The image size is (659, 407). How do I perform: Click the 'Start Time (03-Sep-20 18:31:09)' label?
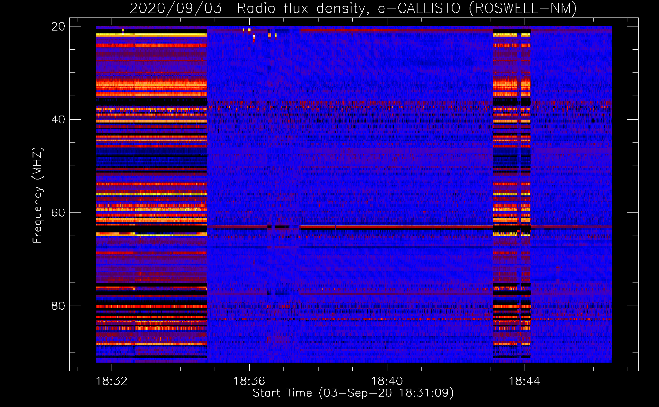point(353,393)
